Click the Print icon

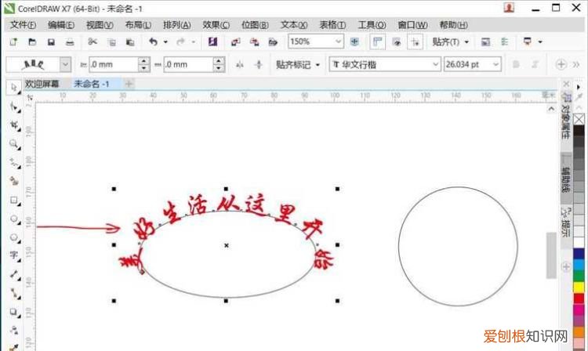pos(70,42)
